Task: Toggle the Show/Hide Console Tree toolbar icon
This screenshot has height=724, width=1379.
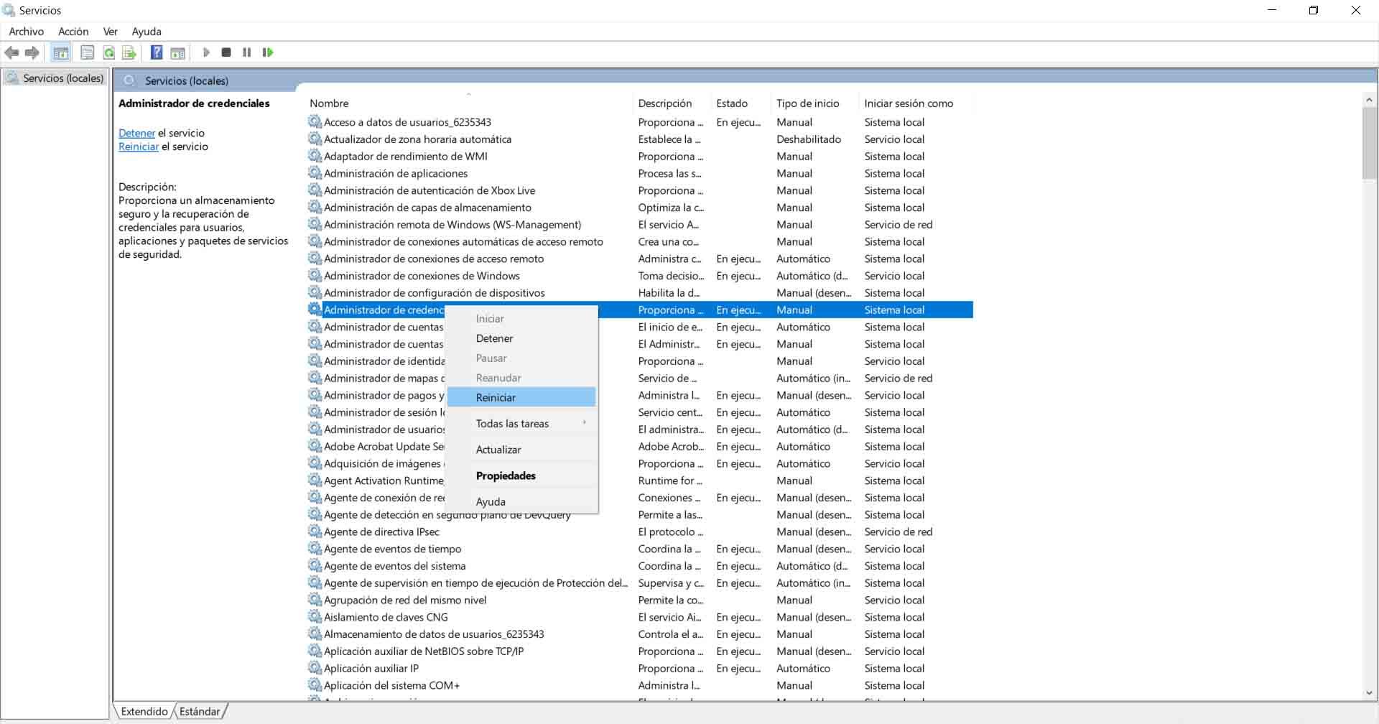Action: [x=61, y=52]
